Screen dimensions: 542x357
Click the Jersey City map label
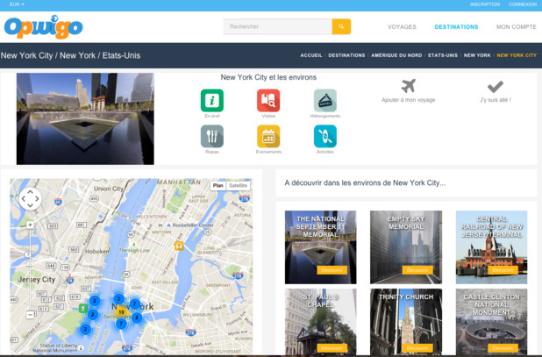[x=37, y=279]
